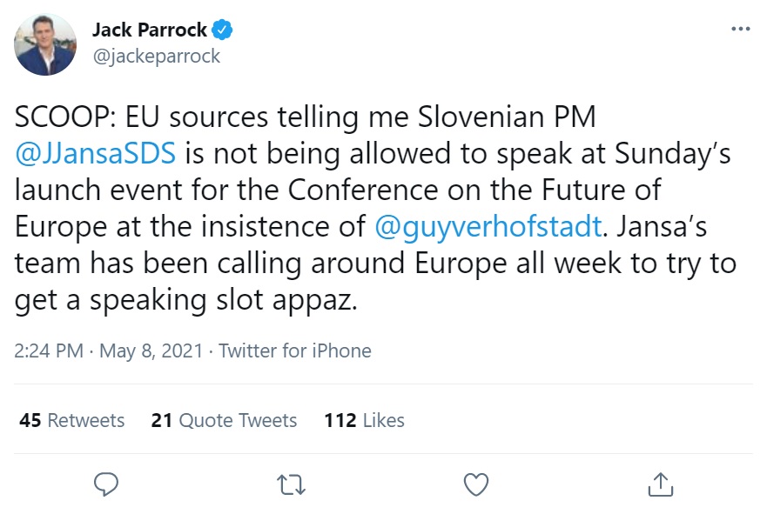This screenshot has height=514, width=767.
Task: Visit the @guyverhofstadt mention link
Action: 488,225
